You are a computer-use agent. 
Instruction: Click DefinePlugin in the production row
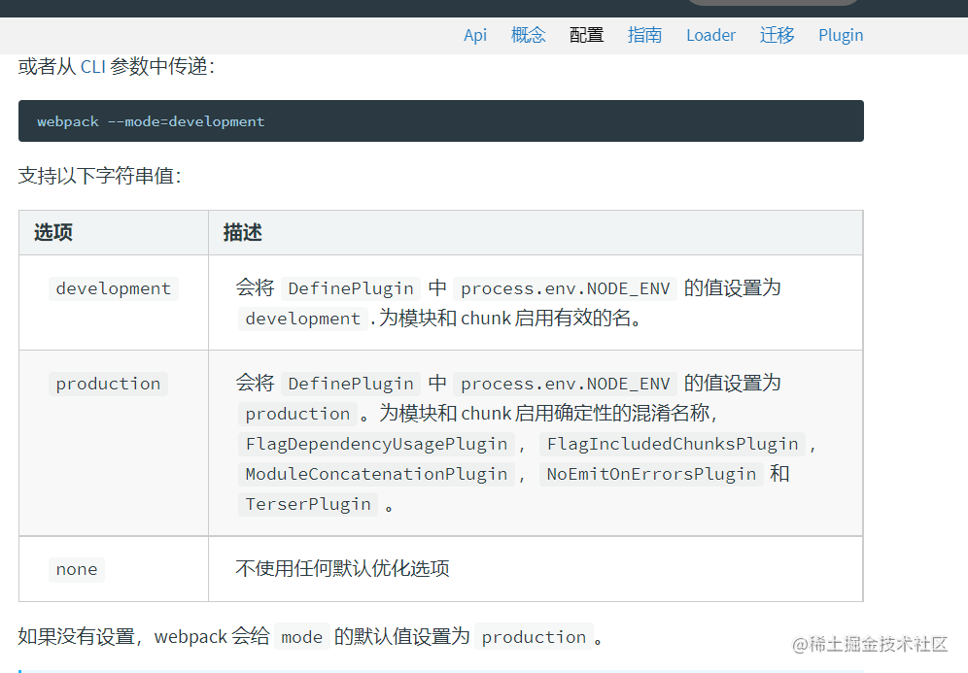coord(351,384)
